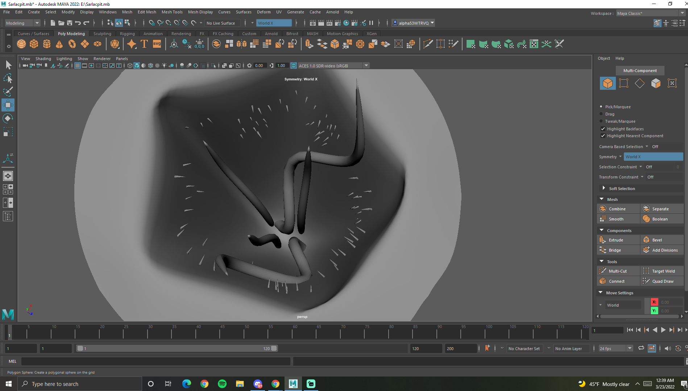Click the red X axis move setting
Viewport: 688px width, 391px height.
pos(654,302)
